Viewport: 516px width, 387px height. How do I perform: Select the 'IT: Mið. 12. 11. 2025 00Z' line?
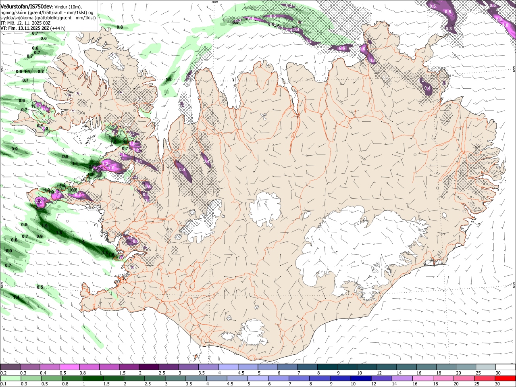(x=25, y=23)
